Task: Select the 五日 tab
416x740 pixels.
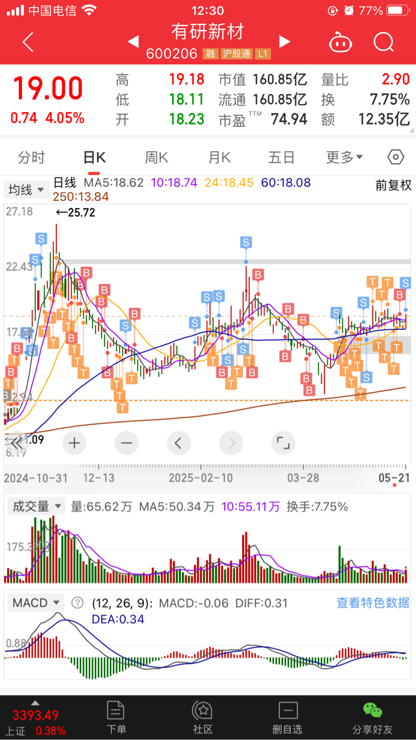Action: click(282, 157)
